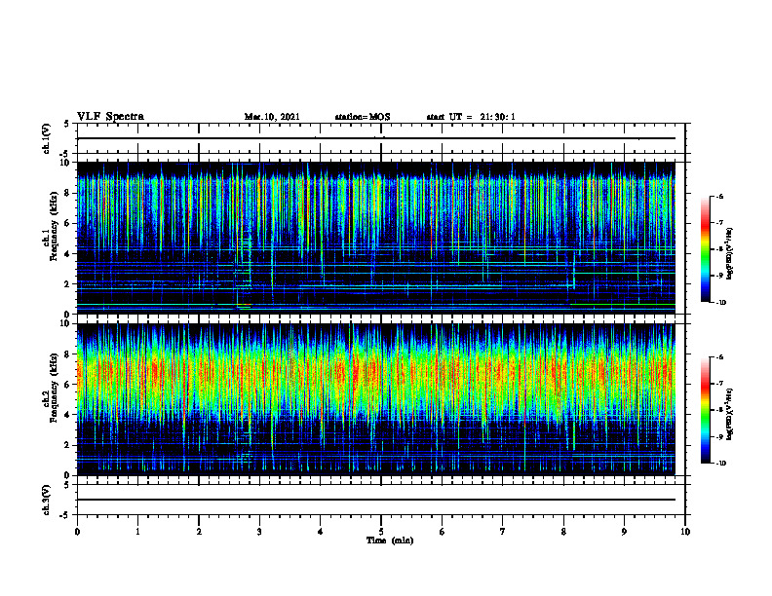
Task: Click the "VLF Spectra" title text
Action: pos(110,117)
